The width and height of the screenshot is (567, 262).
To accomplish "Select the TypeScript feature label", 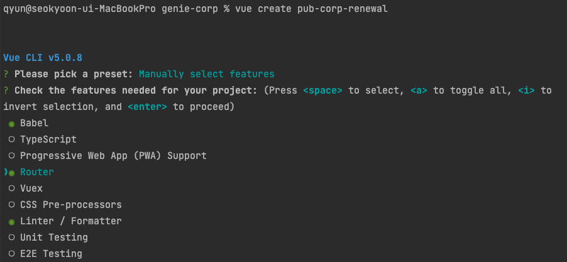I will click(x=48, y=139).
